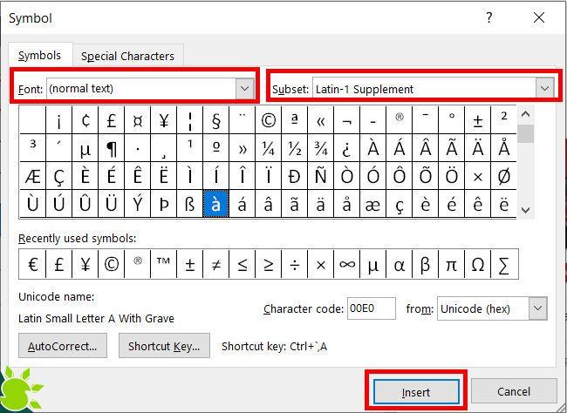Switch to the Special Characters tab
The height and width of the screenshot is (413, 567).
coord(127,56)
